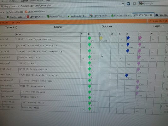Open the Tasks (1) link
The height and width of the screenshot is (126, 168).
tap(11, 27)
